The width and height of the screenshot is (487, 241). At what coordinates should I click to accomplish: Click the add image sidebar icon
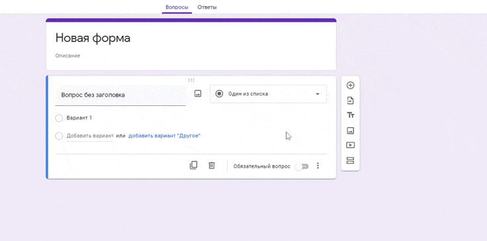point(350,130)
